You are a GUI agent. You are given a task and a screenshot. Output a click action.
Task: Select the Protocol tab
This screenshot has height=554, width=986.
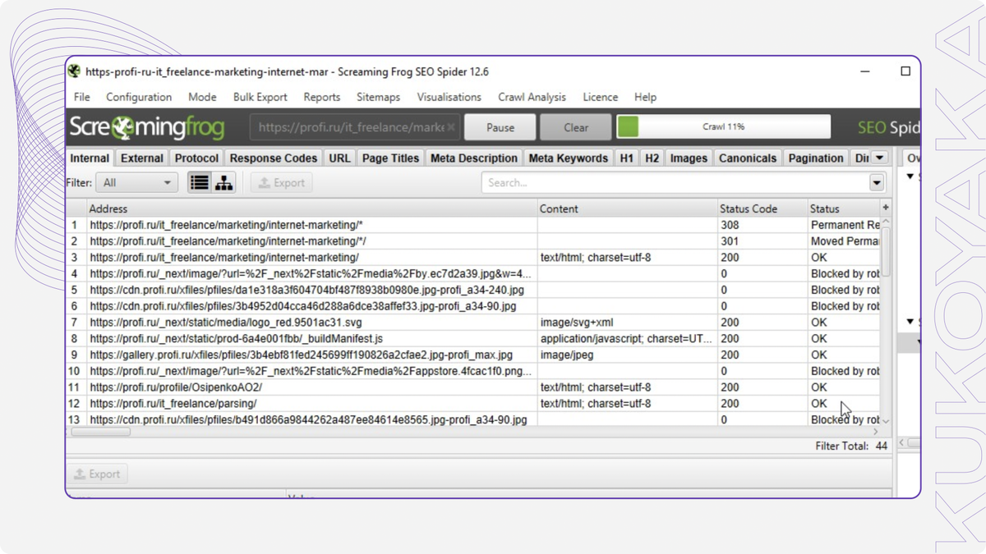(x=196, y=158)
